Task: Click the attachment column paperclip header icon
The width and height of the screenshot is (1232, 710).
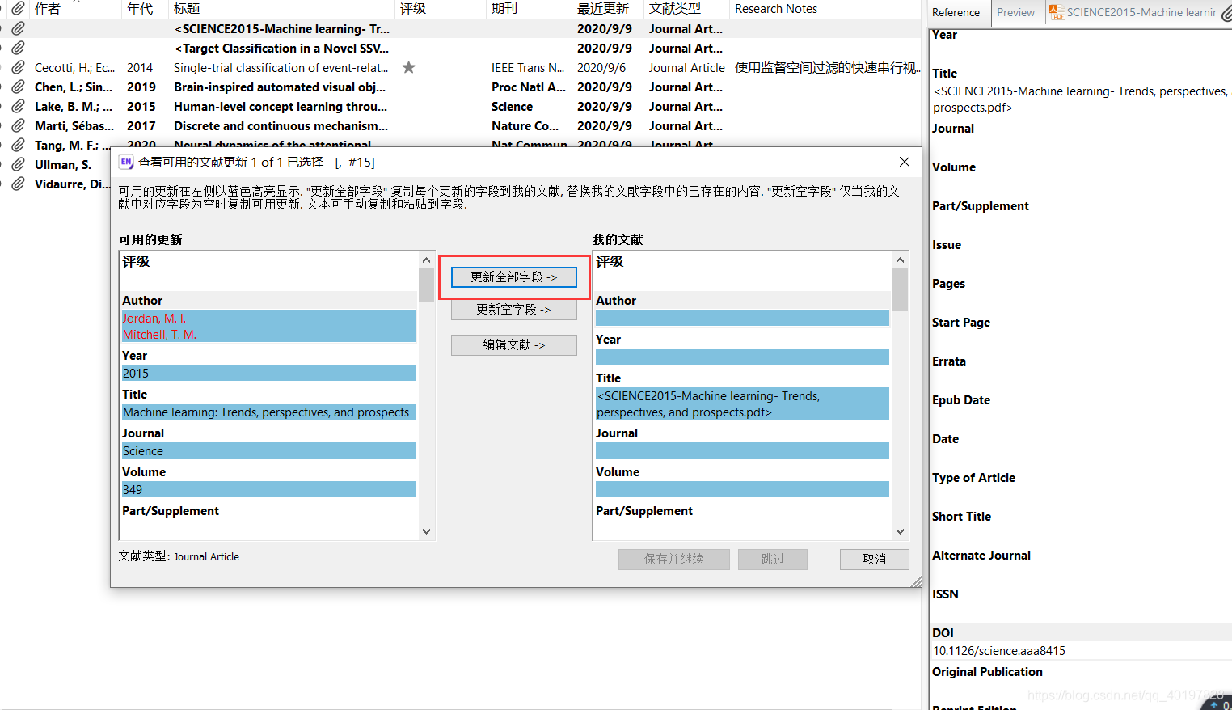Action: click(x=18, y=8)
